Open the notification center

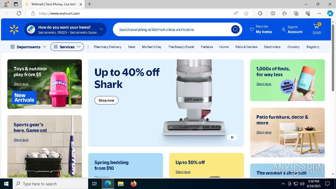[327, 184]
